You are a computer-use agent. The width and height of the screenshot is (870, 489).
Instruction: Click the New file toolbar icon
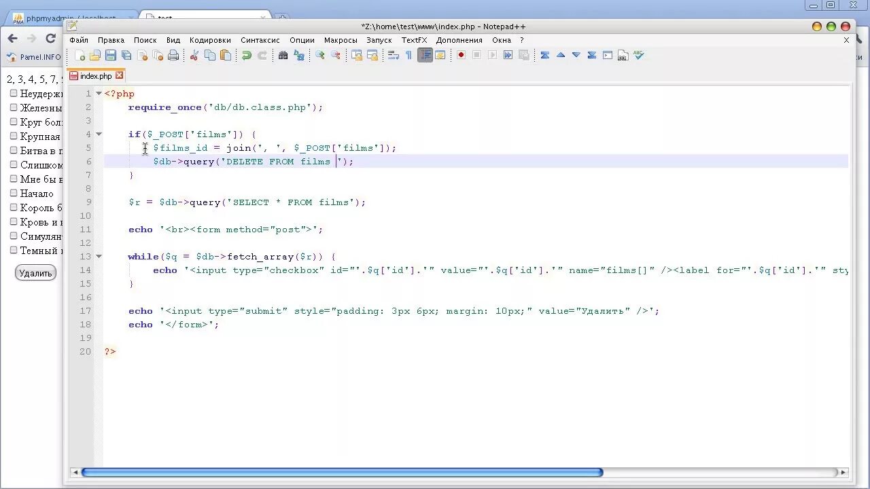[80, 56]
